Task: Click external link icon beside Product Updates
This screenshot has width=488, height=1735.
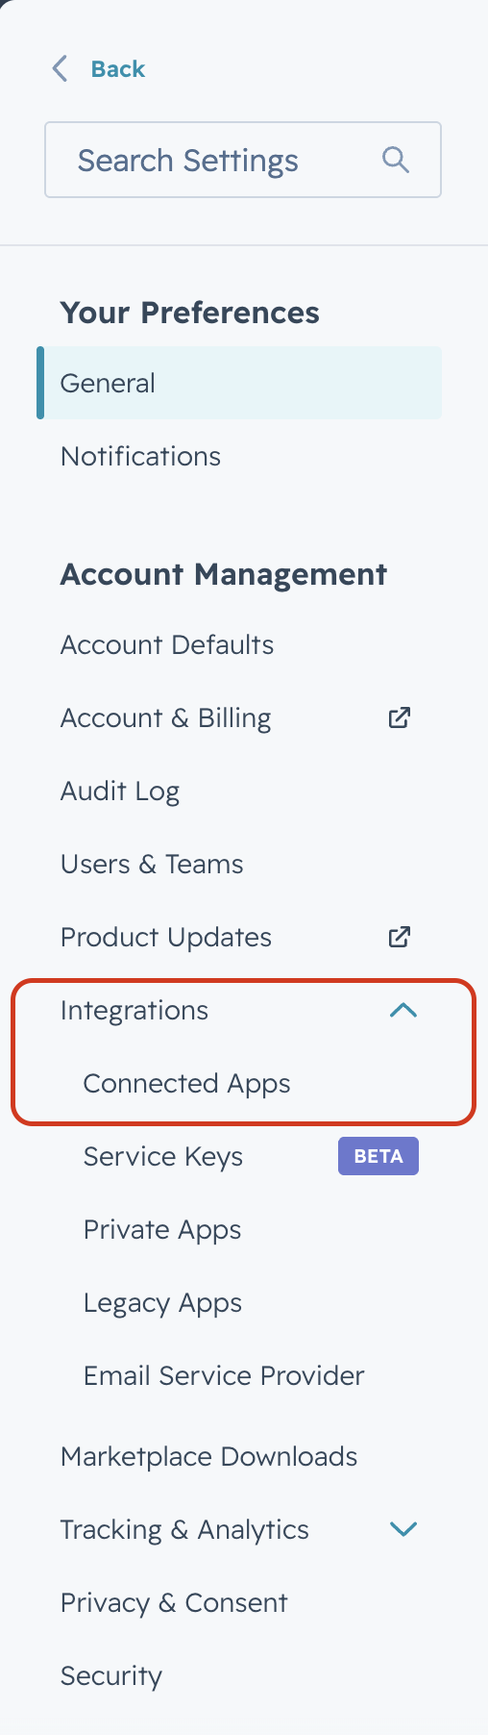Action: tap(400, 937)
